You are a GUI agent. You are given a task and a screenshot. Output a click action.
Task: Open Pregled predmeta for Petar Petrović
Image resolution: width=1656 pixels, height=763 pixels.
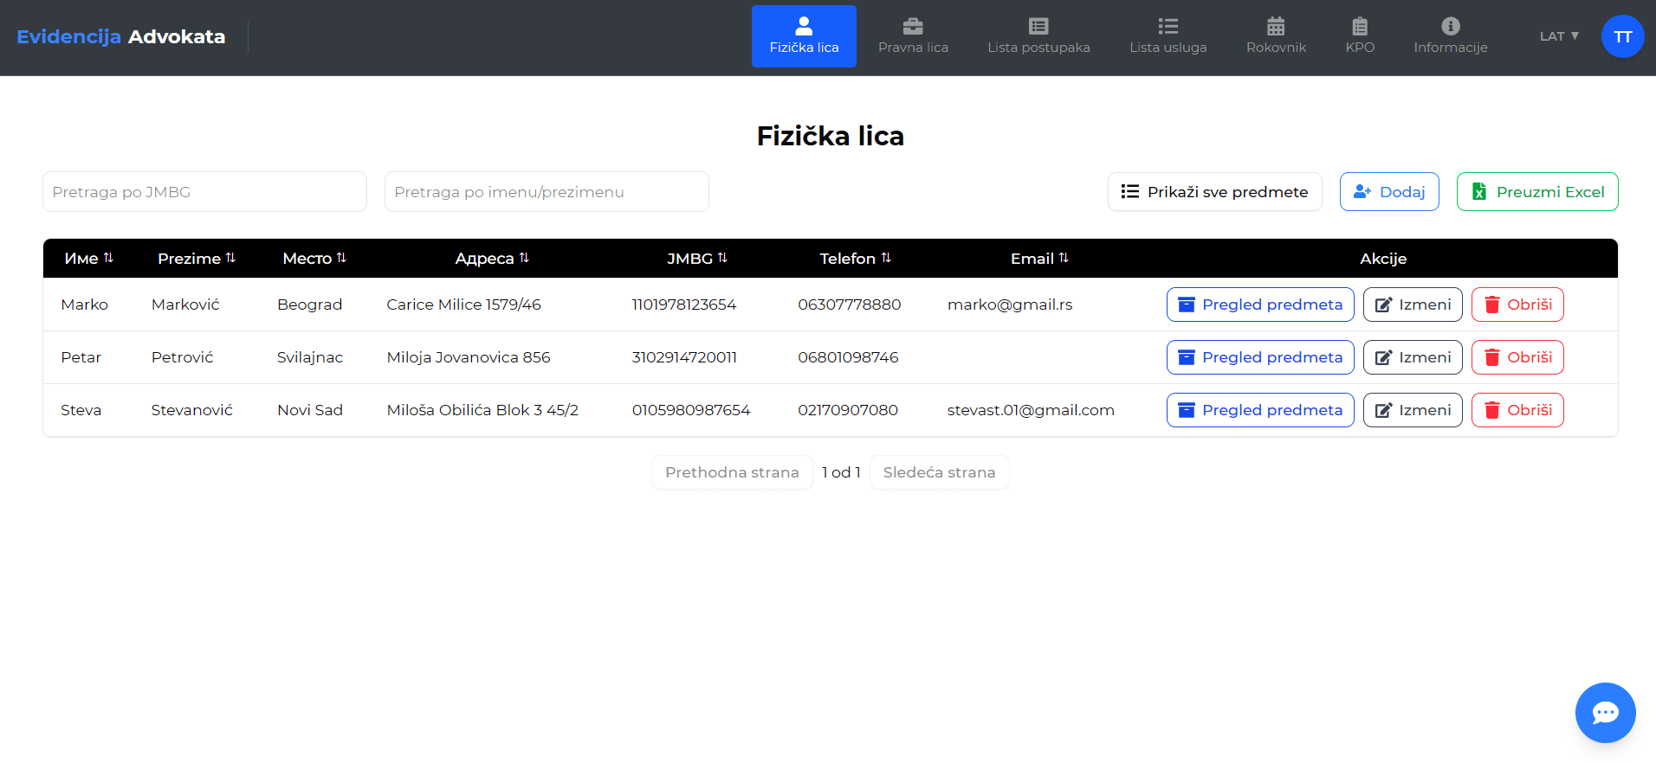1260,357
